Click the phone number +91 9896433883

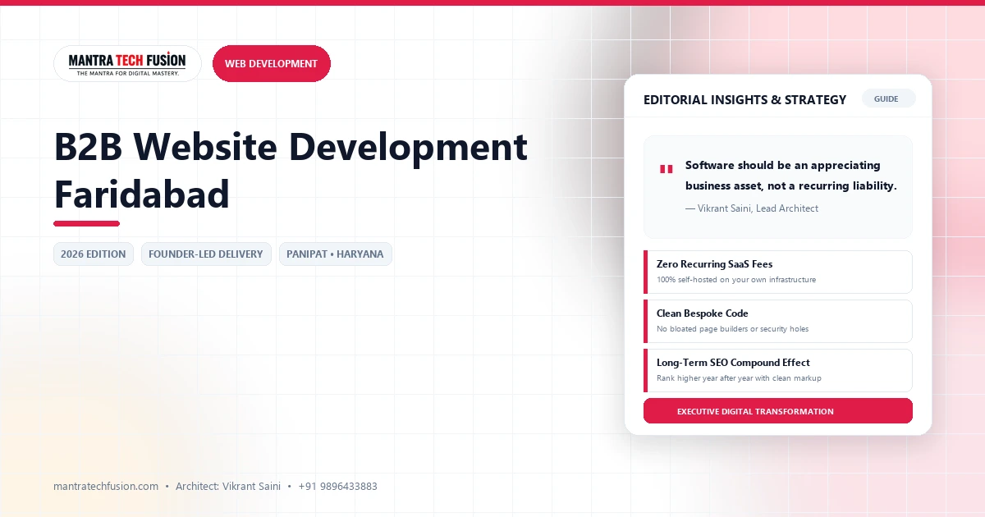pos(337,487)
